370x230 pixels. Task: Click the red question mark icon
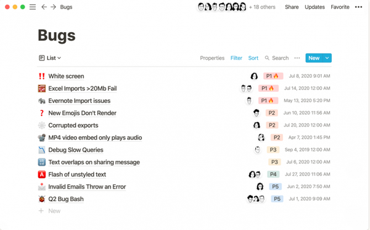42,113
